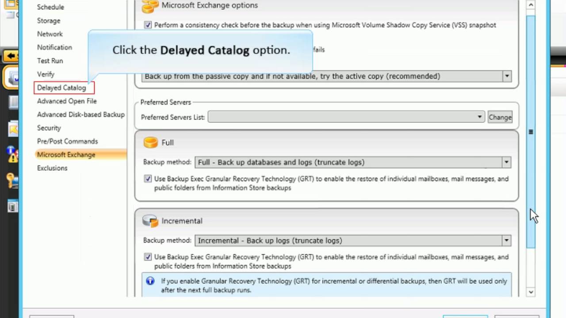This screenshot has width=566, height=318.
Task: Go to the Exclusions settings page
Action: 52,168
